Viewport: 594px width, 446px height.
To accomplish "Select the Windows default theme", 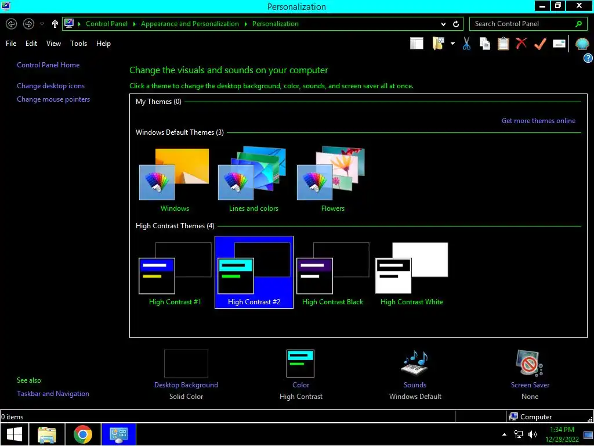I will [x=174, y=180].
